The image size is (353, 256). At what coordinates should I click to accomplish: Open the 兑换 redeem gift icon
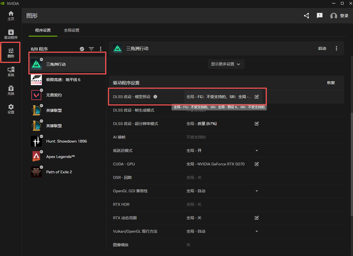[11, 90]
